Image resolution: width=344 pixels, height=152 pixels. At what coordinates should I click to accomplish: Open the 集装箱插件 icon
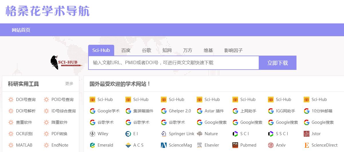[x=128, y=111]
